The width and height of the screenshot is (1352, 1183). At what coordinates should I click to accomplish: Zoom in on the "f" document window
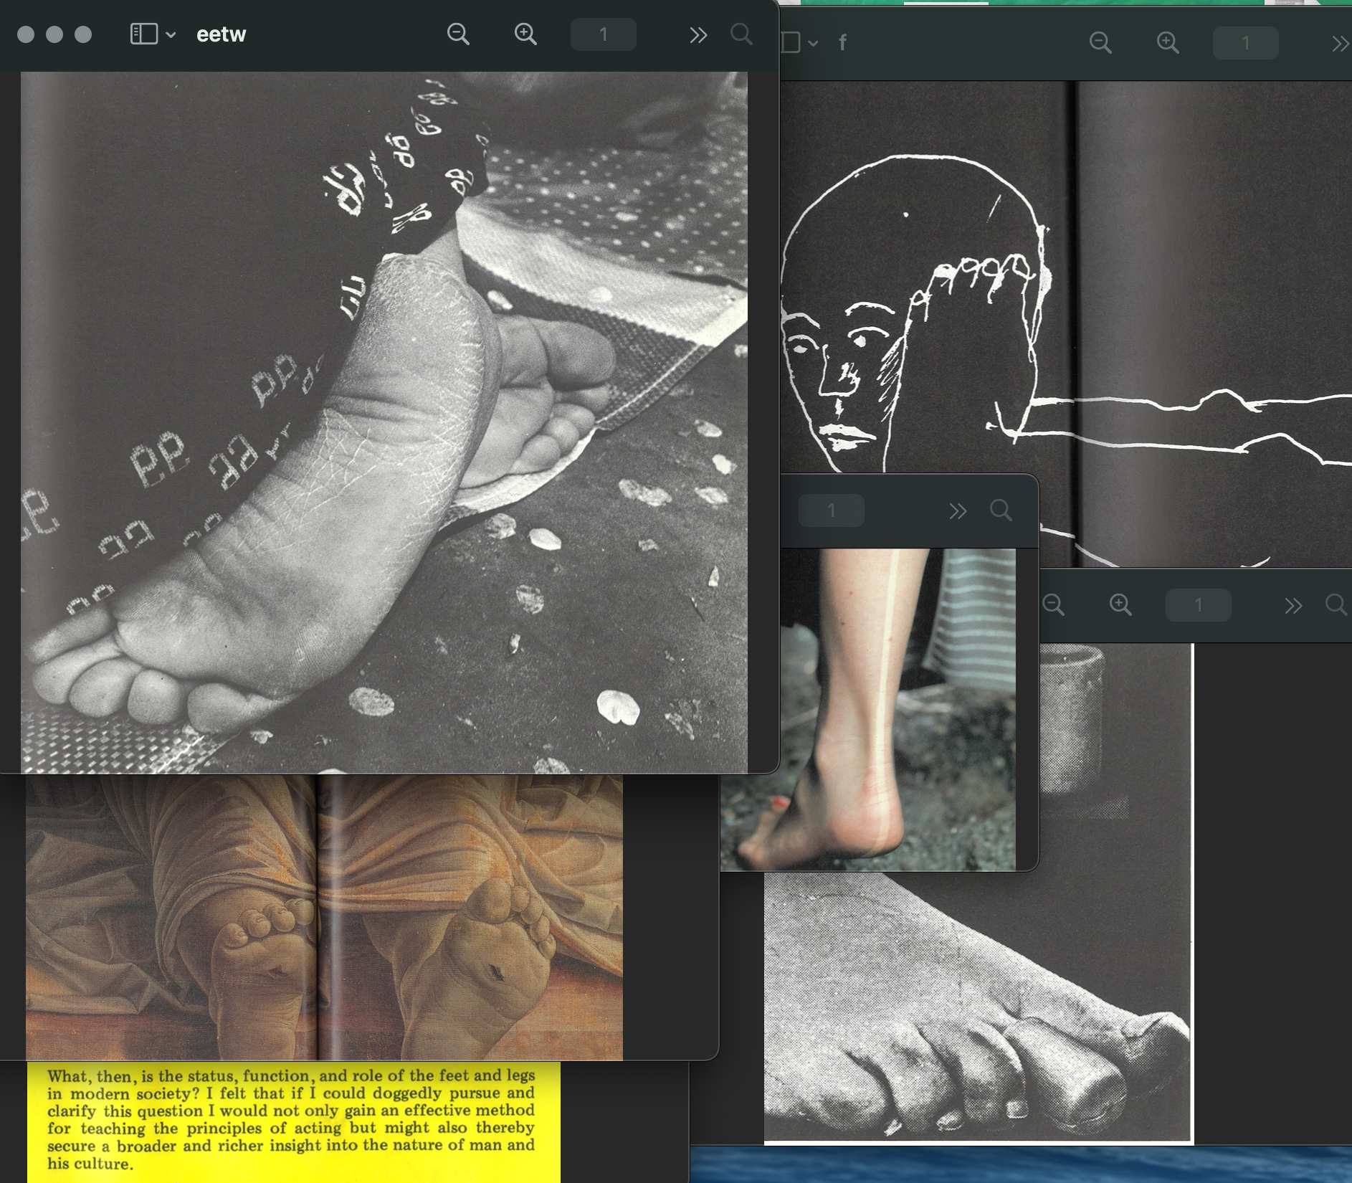pos(1168,43)
